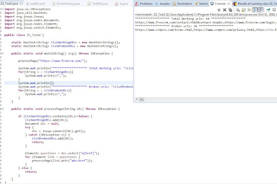Click 'import java.io.IOException;' line
The width and height of the screenshot is (277, 184).
pos(28,9)
